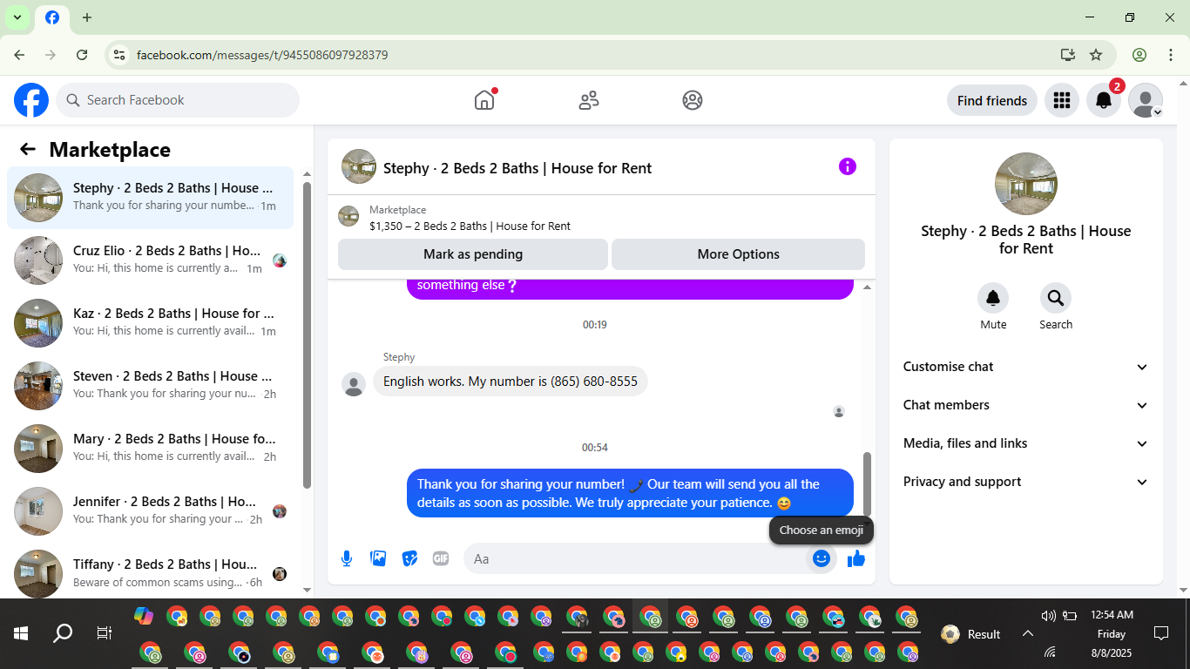
Task: Click the 00:54 timestamp text
Action: tap(595, 448)
